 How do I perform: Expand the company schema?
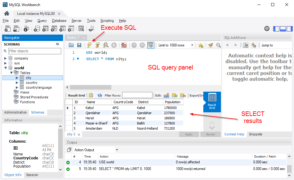pos(5,58)
